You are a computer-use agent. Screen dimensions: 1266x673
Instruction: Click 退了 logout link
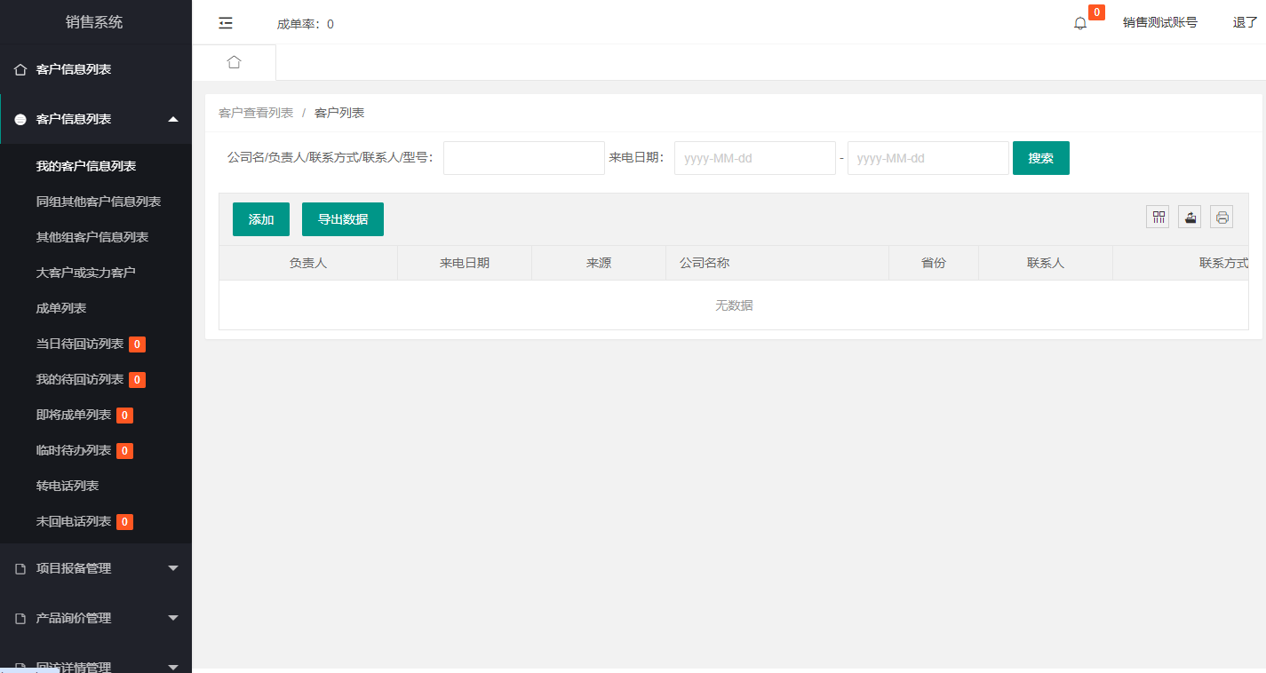point(1246,23)
